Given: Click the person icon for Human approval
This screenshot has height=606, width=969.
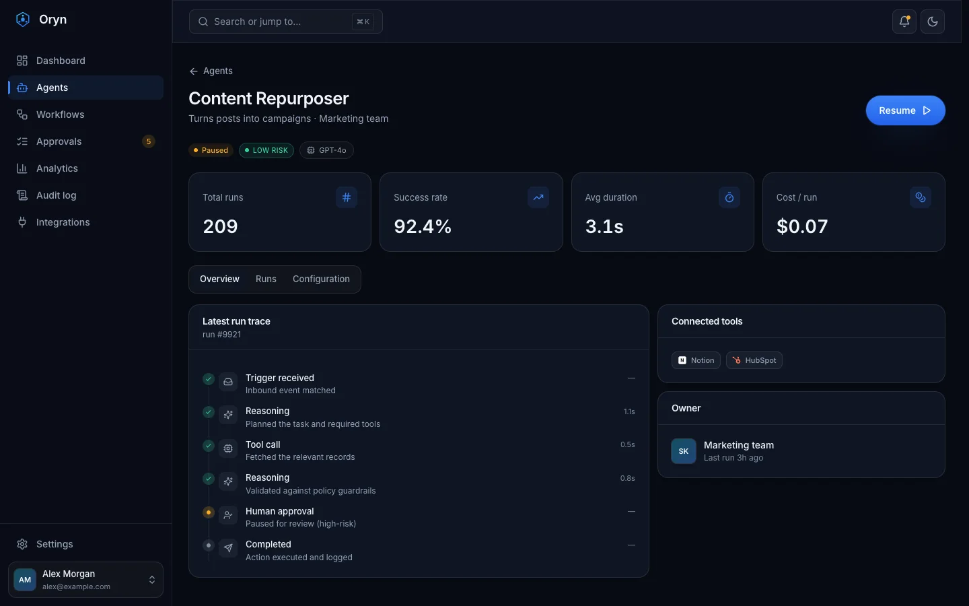Looking at the screenshot, I should (x=228, y=515).
